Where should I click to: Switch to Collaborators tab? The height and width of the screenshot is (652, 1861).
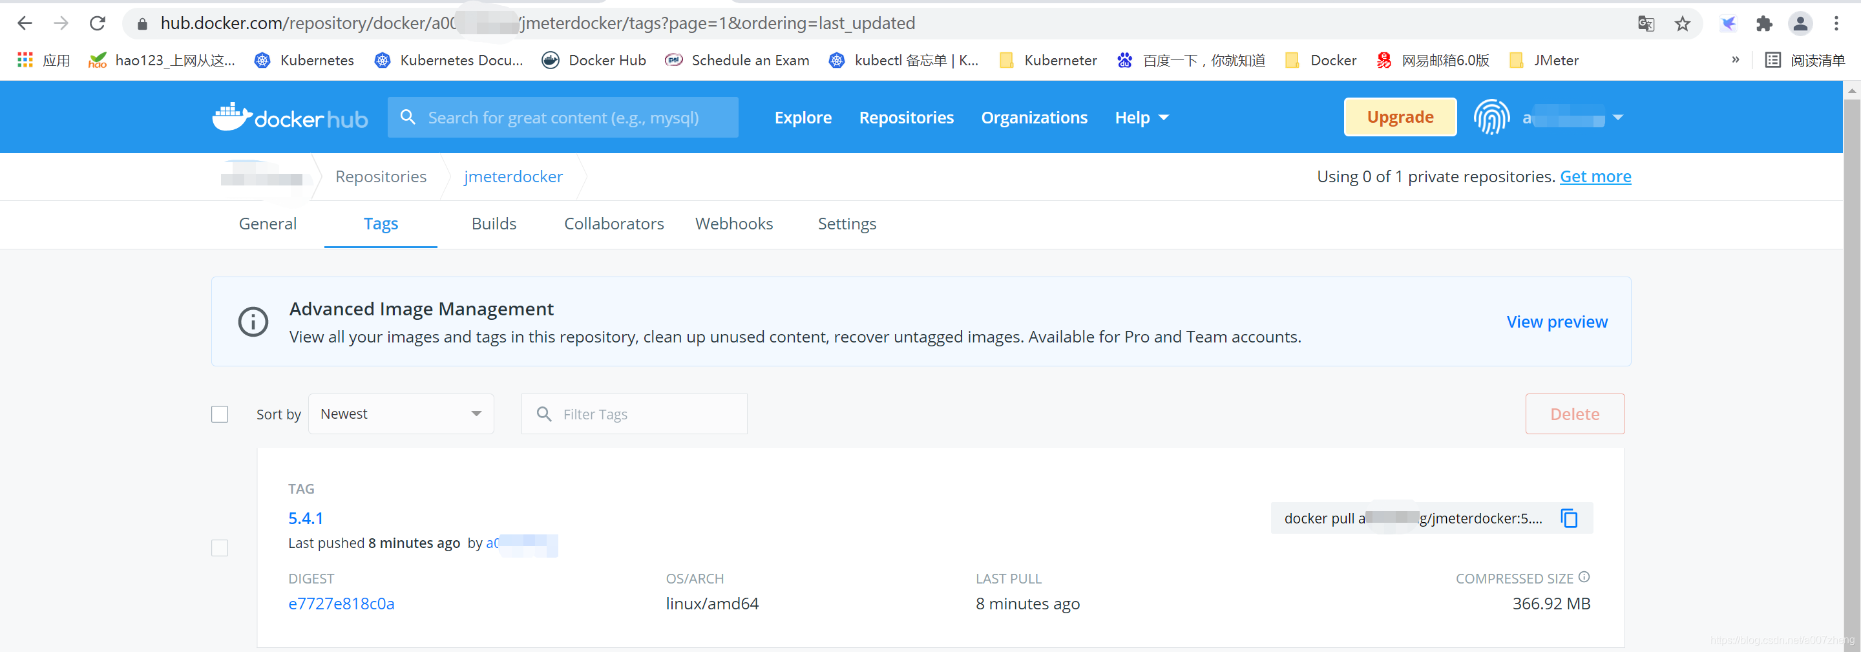(613, 224)
